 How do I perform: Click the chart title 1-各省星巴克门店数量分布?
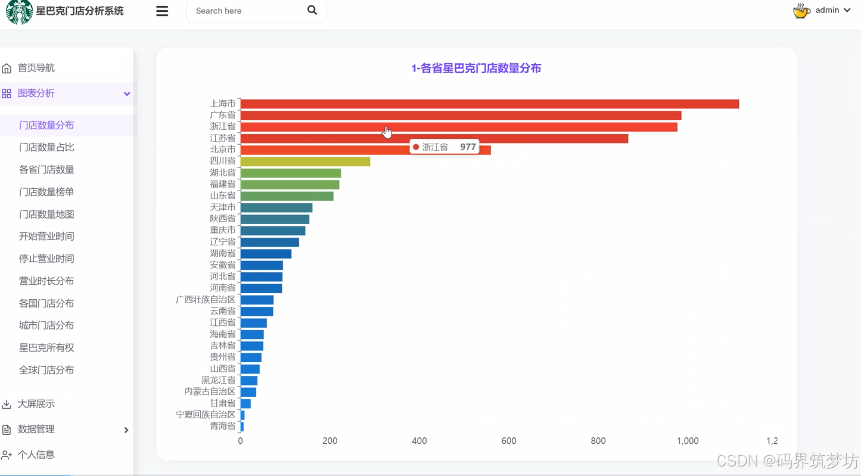point(476,68)
